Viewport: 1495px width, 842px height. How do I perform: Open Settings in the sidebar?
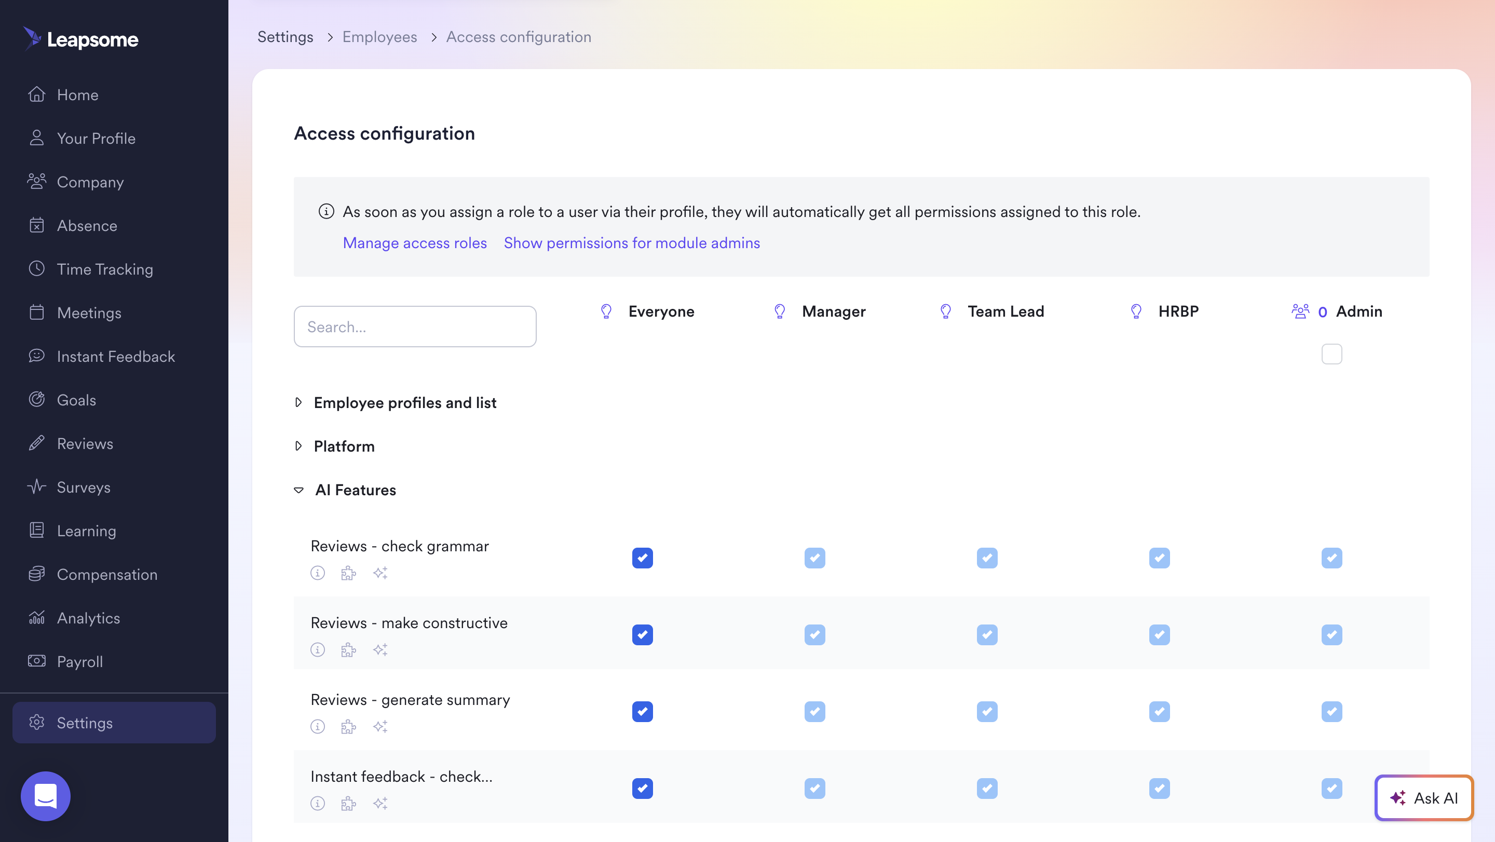point(114,723)
